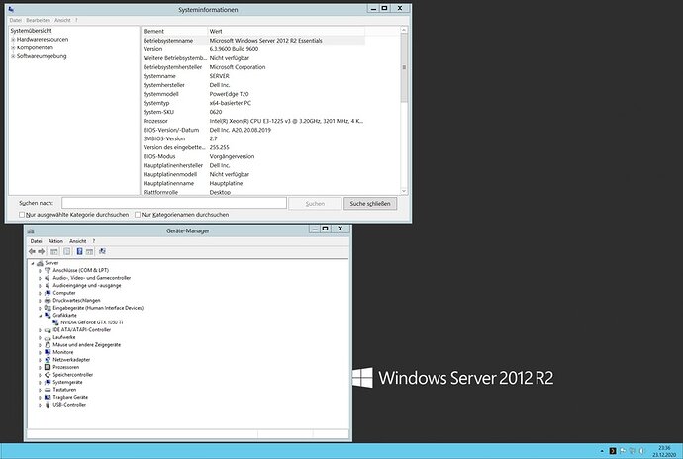This screenshot has height=459, width=683.
Task: Expand Komponenten in Systemübersicht tree
Action: (x=13, y=47)
